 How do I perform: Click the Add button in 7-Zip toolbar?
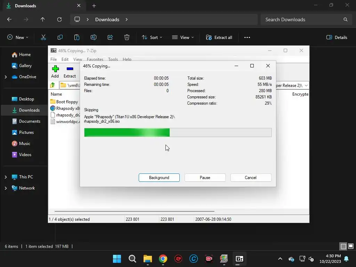click(55, 72)
